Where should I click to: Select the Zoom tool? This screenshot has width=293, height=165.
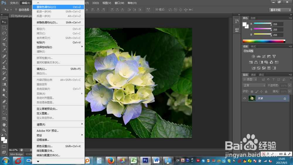(x=4, y=130)
